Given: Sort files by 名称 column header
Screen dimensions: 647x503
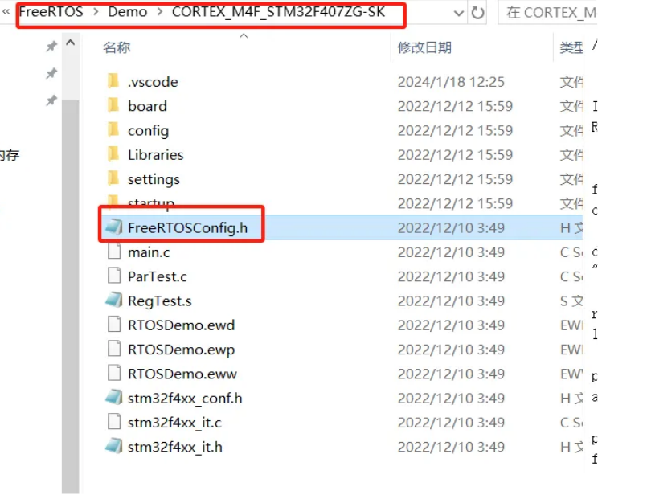Looking at the screenshot, I should click(x=117, y=47).
